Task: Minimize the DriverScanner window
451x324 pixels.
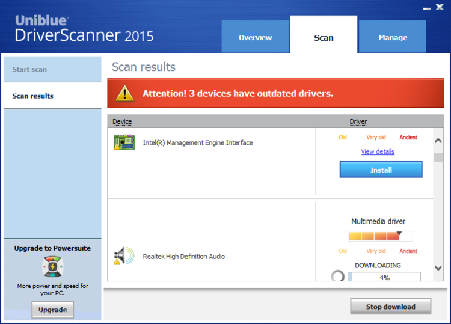Action: click(x=427, y=8)
